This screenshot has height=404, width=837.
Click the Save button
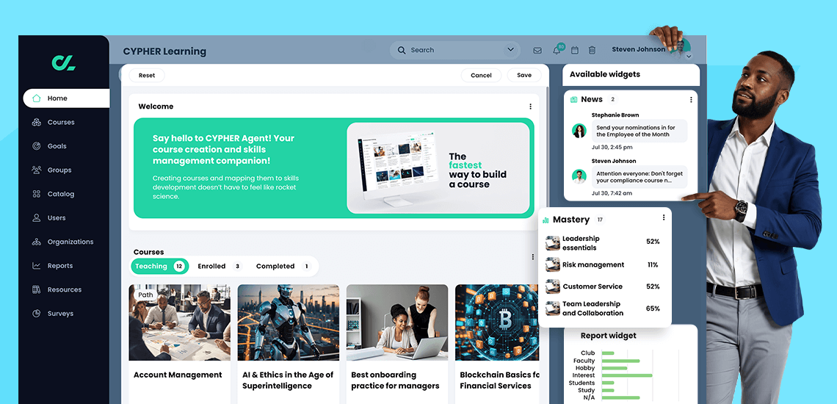pos(524,75)
